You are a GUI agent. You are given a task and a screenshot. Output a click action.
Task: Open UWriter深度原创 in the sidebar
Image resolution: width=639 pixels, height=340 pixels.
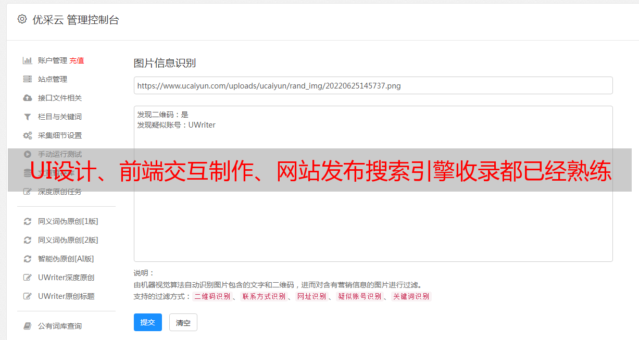pyautogui.click(x=66, y=278)
